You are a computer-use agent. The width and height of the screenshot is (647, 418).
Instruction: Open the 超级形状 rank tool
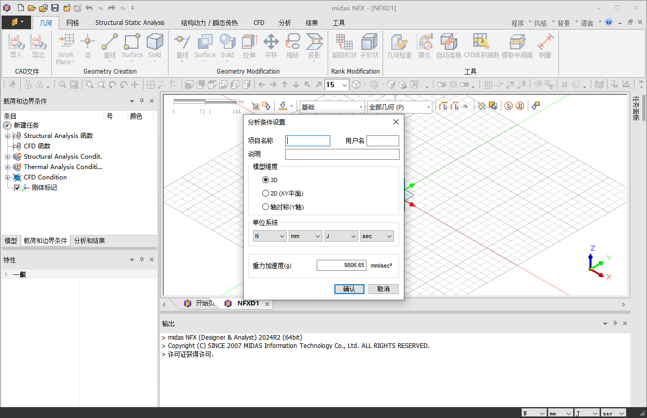click(344, 46)
